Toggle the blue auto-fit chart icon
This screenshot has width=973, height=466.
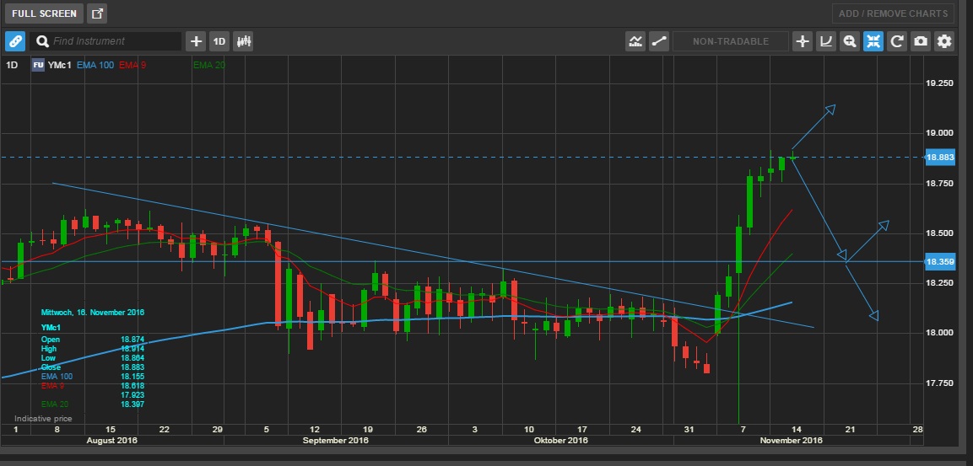(x=873, y=41)
